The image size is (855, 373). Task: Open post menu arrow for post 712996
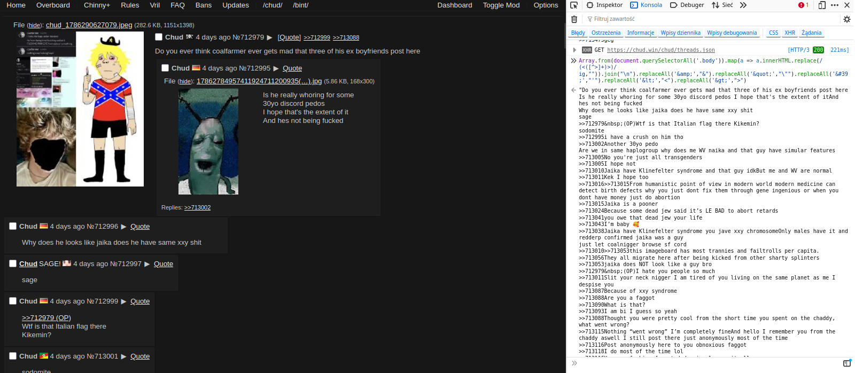coord(124,227)
